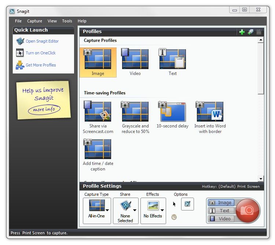Click the Open Snagit Editor icon
Viewport: 275px width, 245px height.
[20, 41]
